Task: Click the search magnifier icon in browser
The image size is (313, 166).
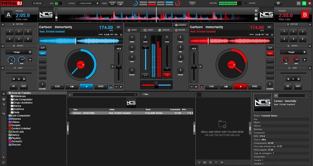Action: (70, 95)
